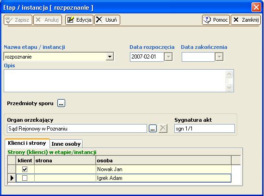The image size is (264, 196).
Task: Select Klienci i strony tab
Action: (x=27, y=143)
